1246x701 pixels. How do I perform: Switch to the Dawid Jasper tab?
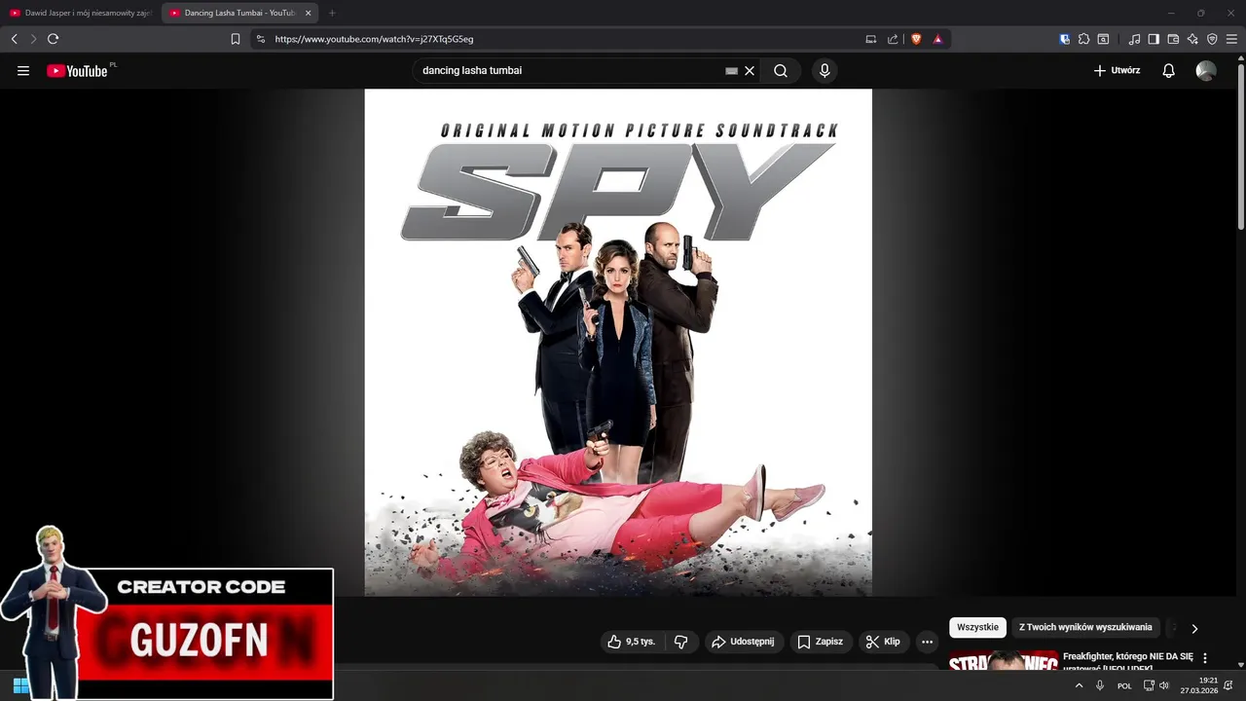[x=80, y=13]
